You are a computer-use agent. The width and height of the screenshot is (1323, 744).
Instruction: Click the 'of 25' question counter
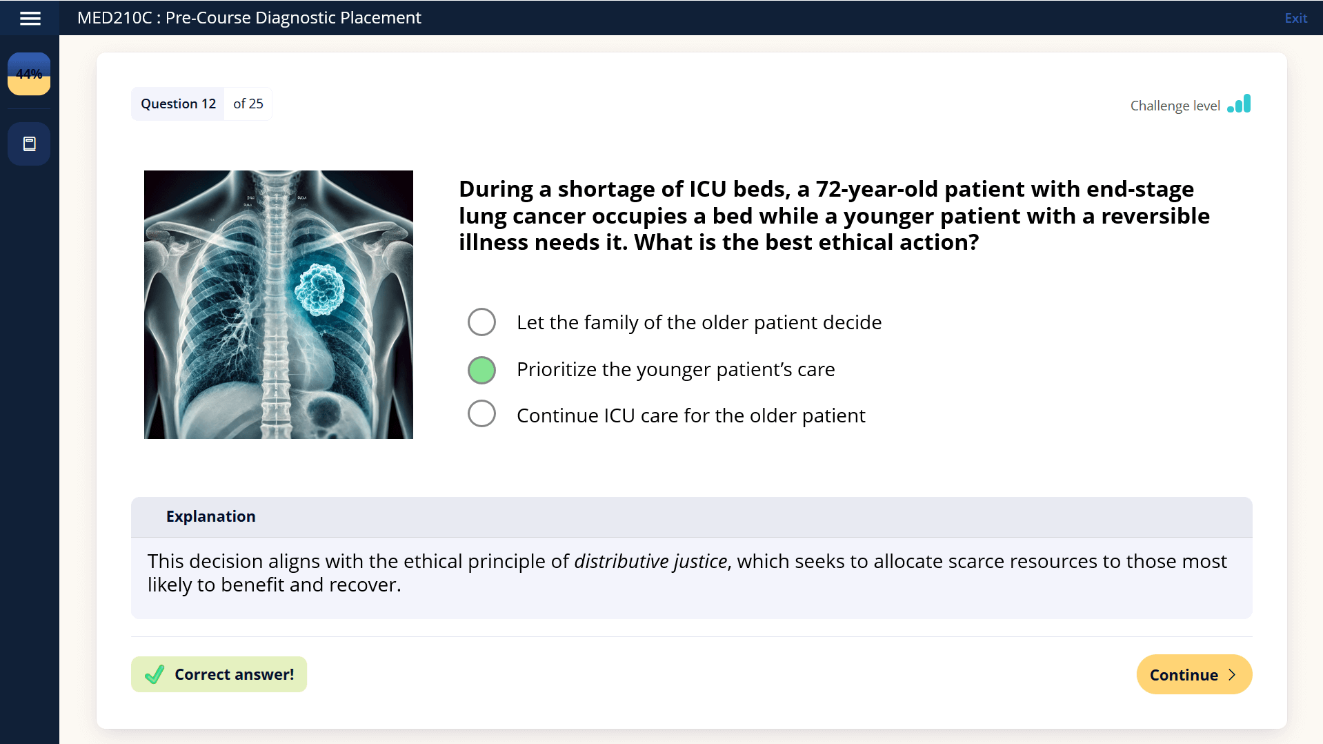(x=248, y=104)
